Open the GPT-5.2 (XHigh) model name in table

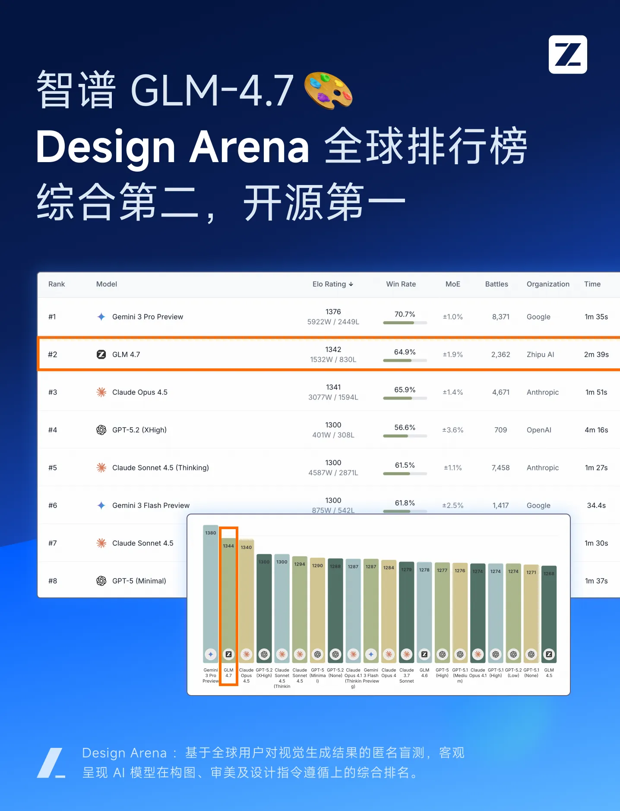139,430
